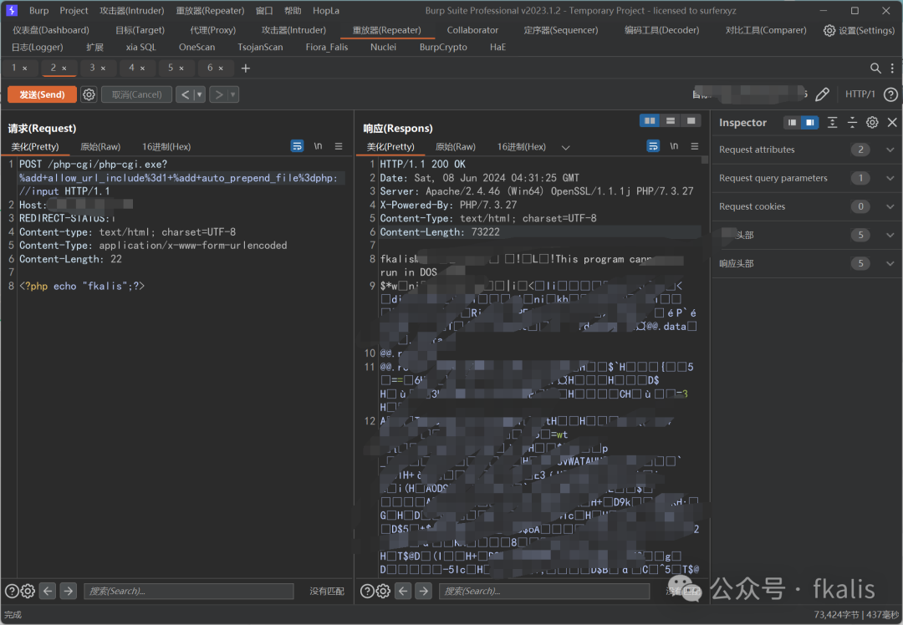The image size is (903, 625).
Task: Click the Request search input field
Action: tap(189, 591)
